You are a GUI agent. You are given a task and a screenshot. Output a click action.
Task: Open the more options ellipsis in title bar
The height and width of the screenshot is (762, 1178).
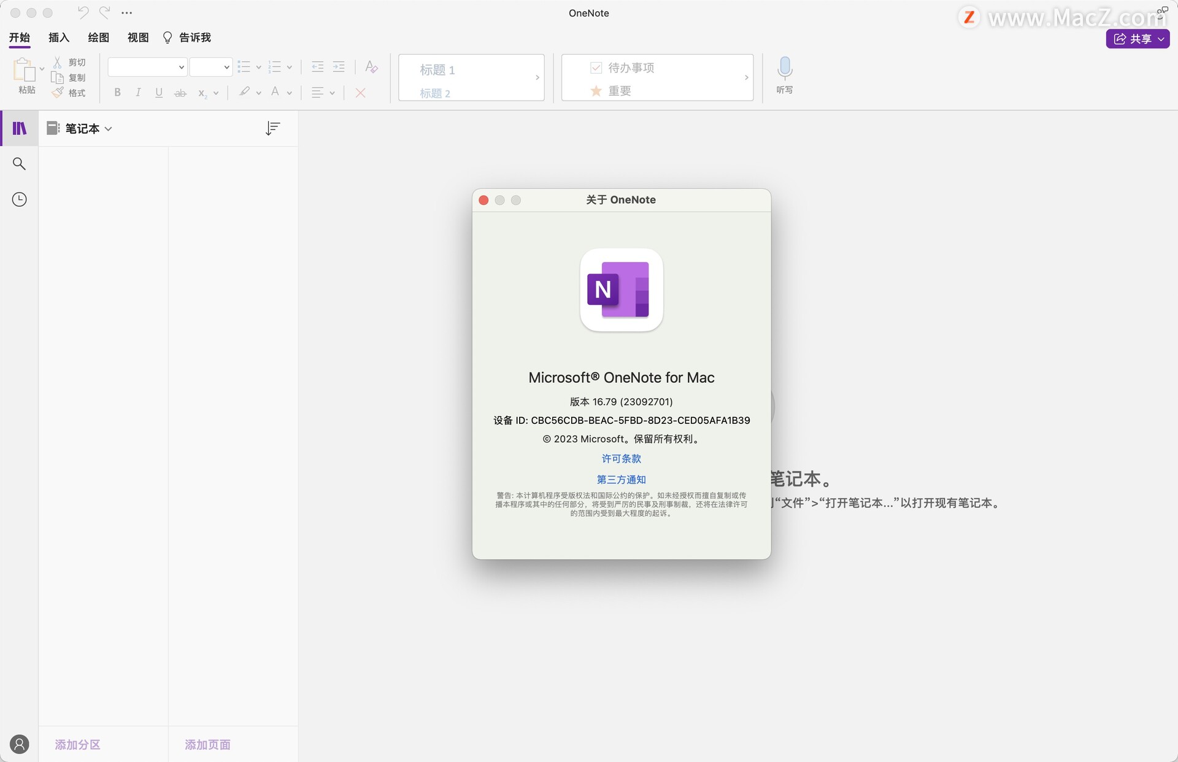127,13
